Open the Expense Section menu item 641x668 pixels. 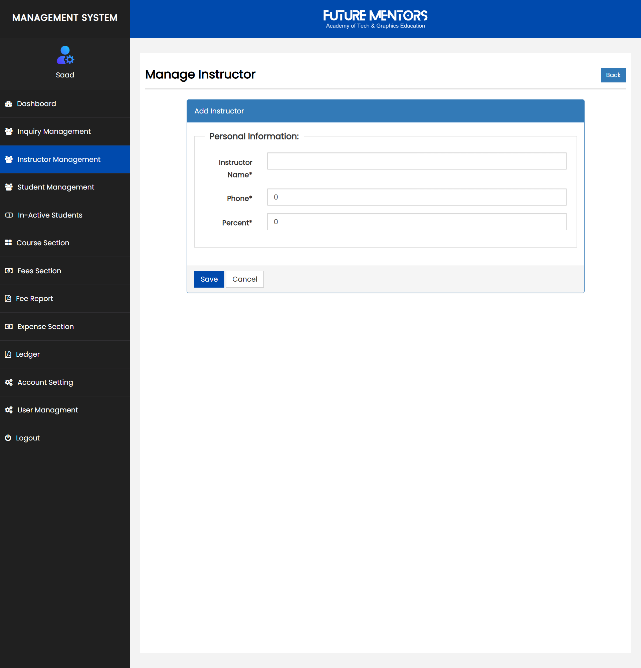[x=45, y=327]
